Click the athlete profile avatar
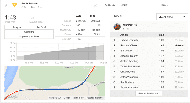190x103 pixels. tap(117, 27)
